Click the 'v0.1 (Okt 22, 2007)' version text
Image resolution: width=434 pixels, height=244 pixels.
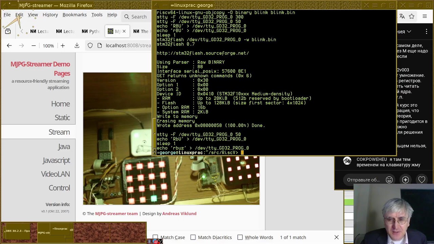(55, 211)
